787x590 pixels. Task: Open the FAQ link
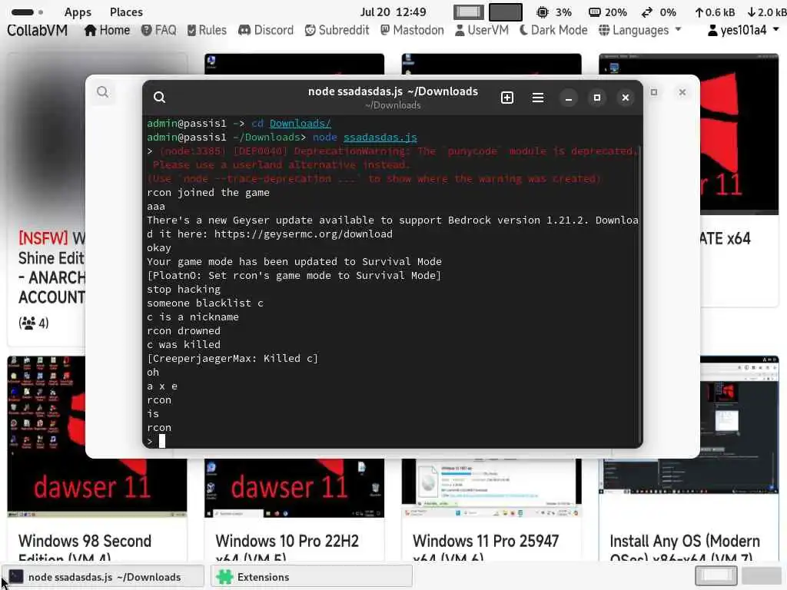click(x=158, y=30)
